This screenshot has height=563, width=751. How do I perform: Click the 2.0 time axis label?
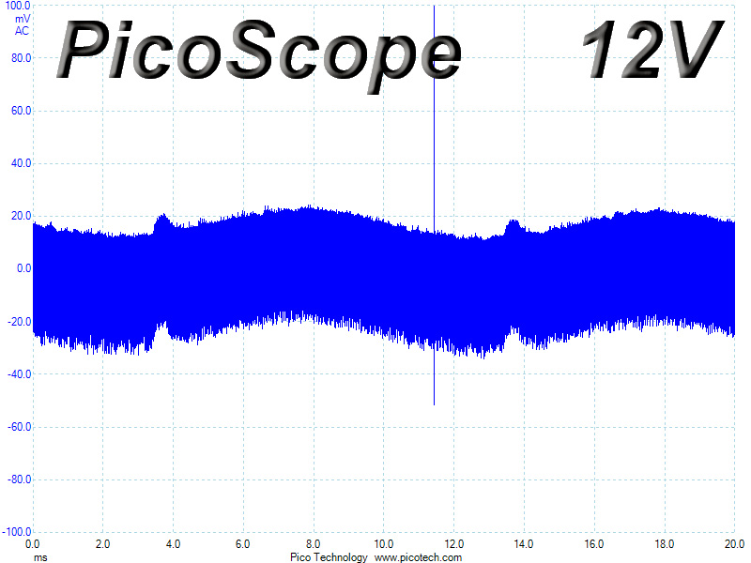pyautogui.click(x=102, y=544)
